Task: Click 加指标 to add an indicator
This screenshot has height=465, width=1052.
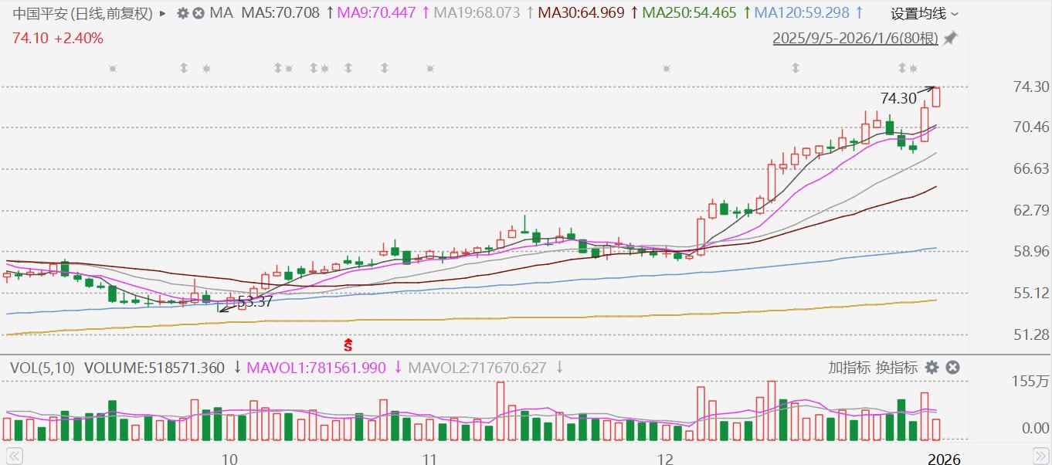Action: (850, 368)
